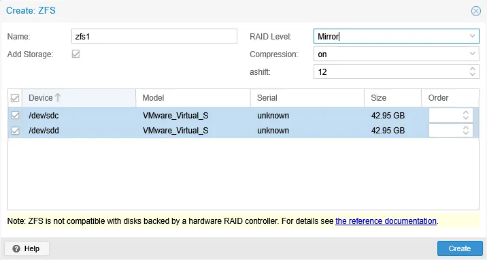Increase the ashift value with up arrow
Image resolution: width=487 pixels, height=260 pixels.
pyautogui.click(x=473, y=69)
